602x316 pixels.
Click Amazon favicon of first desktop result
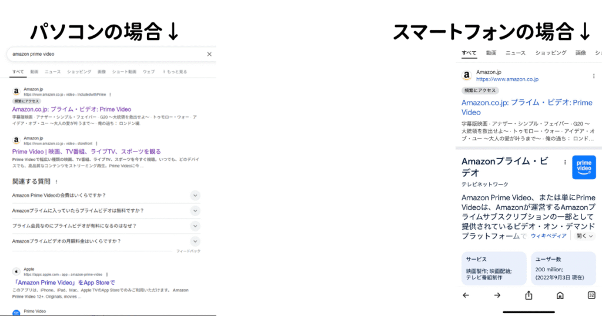tap(16, 92)
